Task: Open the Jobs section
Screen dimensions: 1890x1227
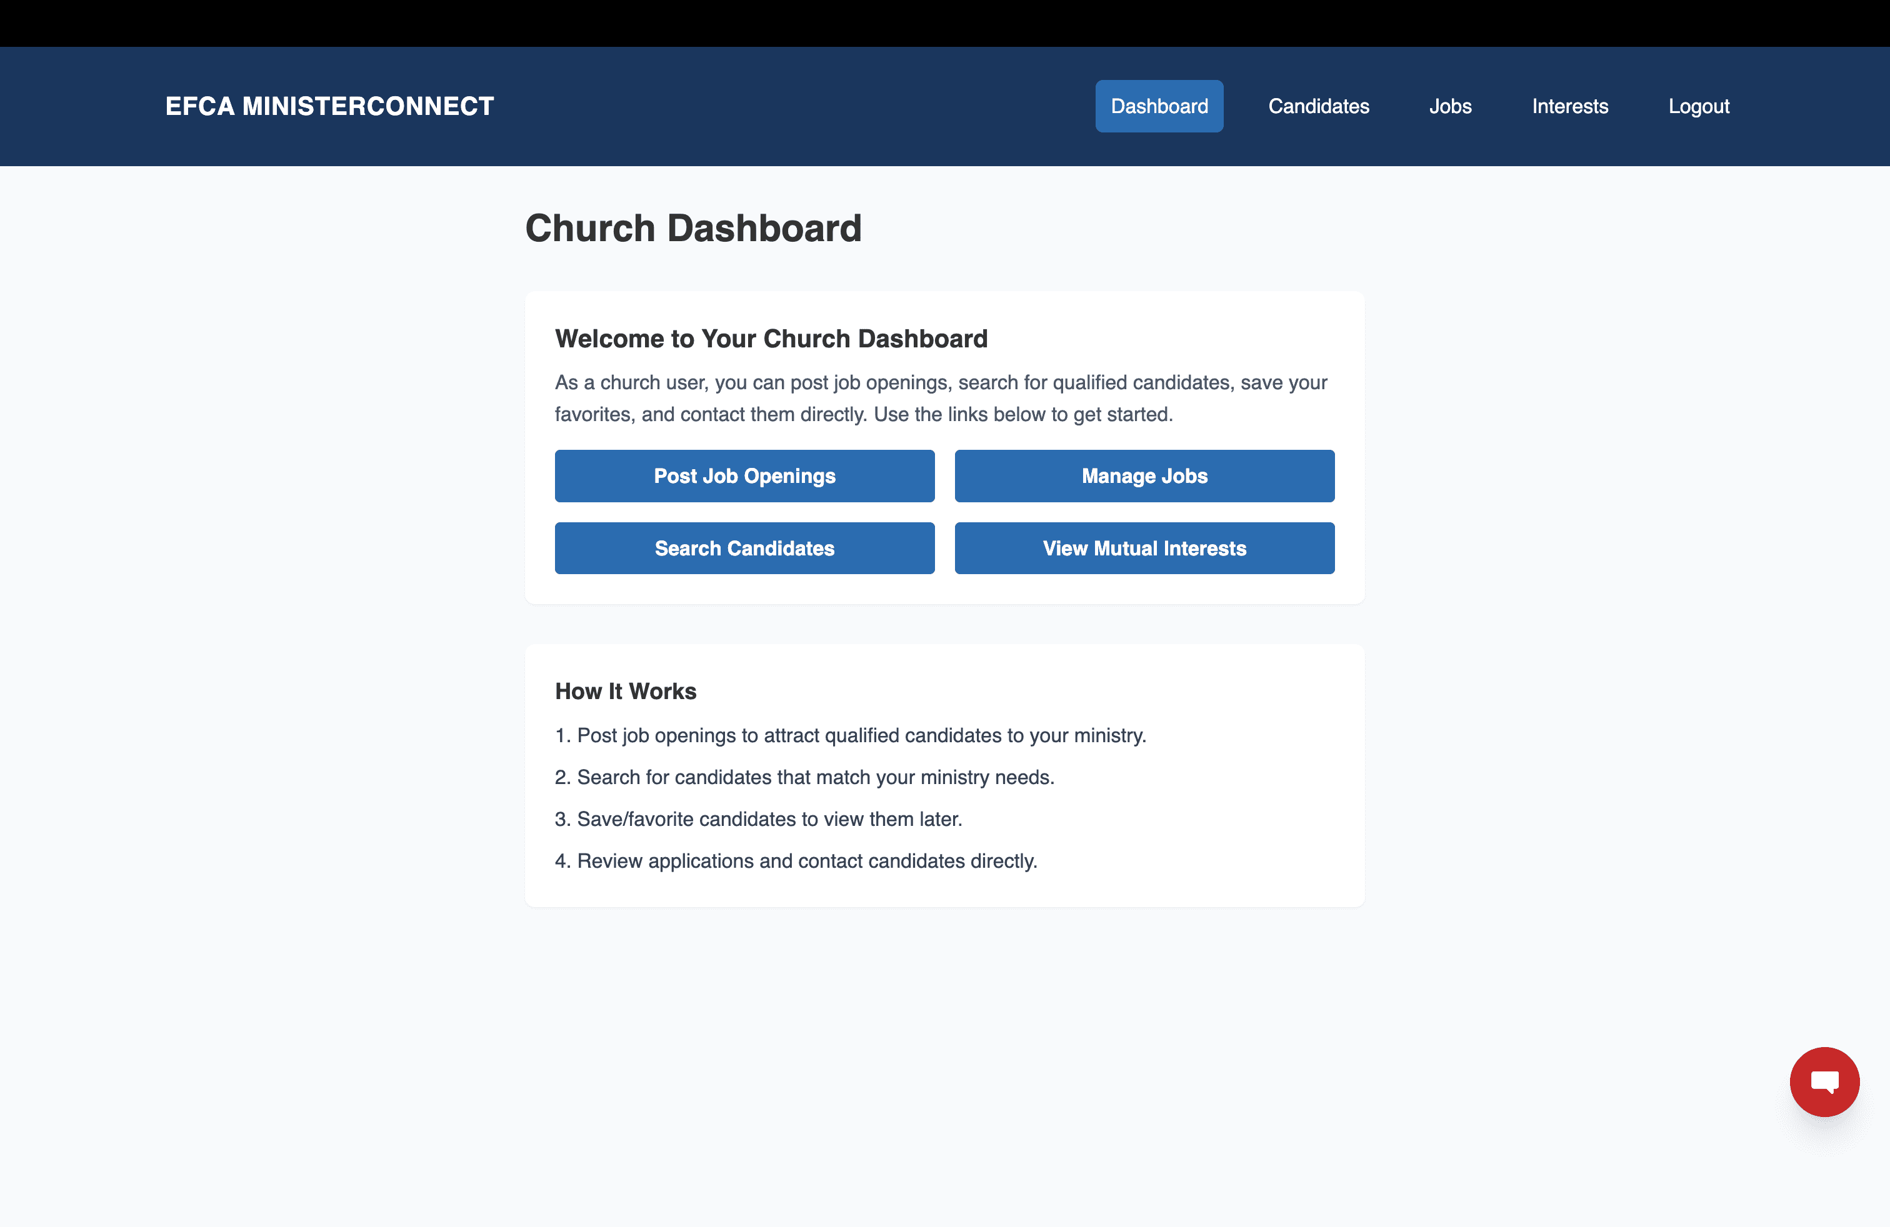Action: point(1451,106)
